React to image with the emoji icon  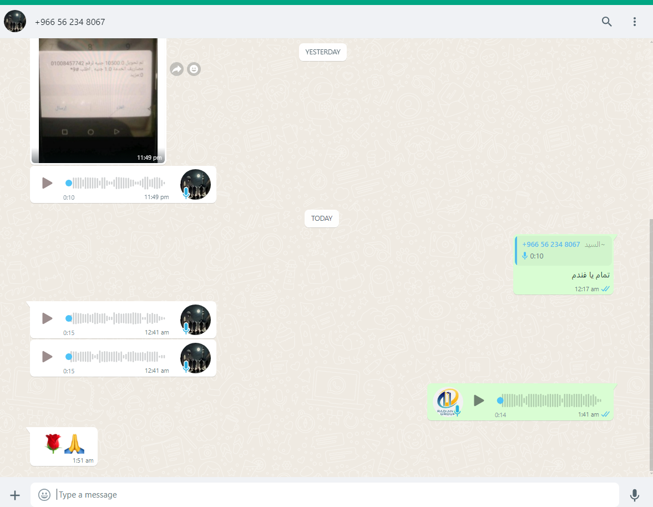click(194, 69)
